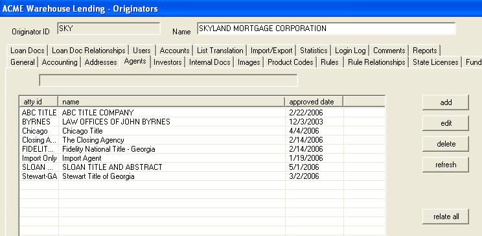Click the BYRNES atty id cell
The width and height of the screenshot is (482, 236).
pyautogui.click(x=36, y=122)
